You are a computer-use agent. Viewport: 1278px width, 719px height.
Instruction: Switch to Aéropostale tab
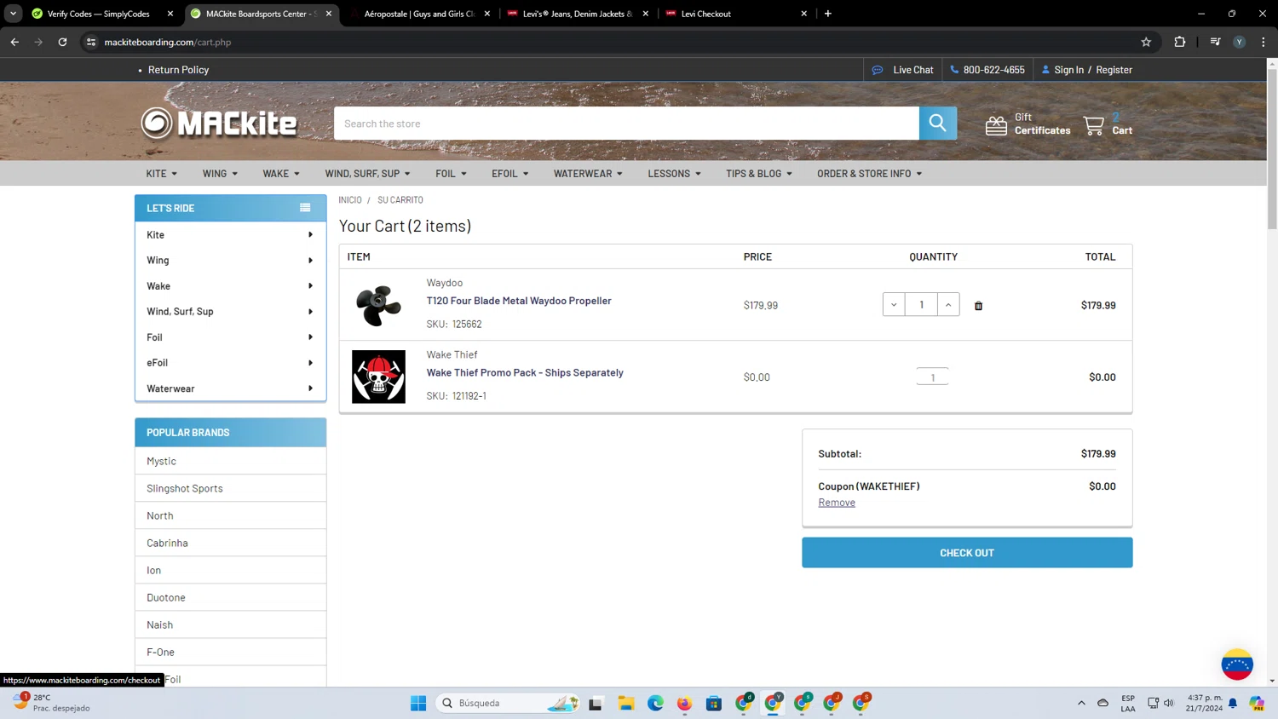click(419, 14)
